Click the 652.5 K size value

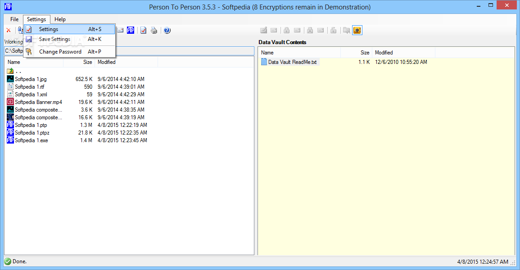[x=84, y=79]
